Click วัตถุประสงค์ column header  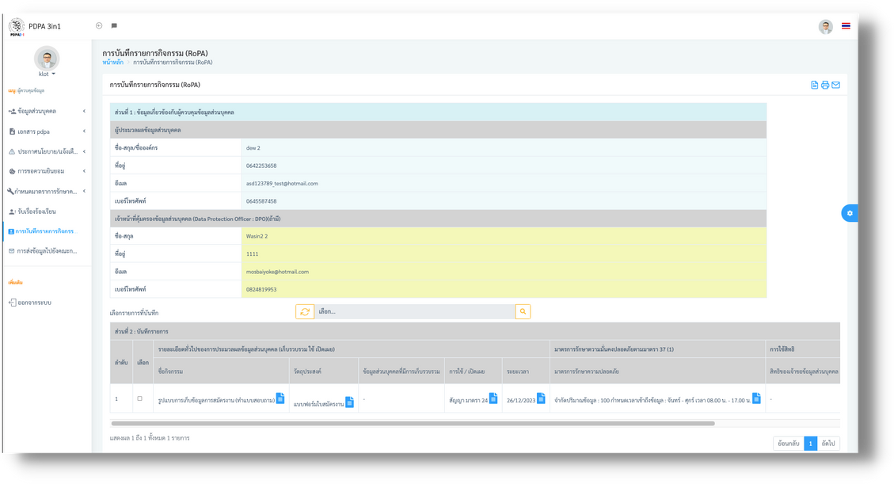click(x=324, y=372)
